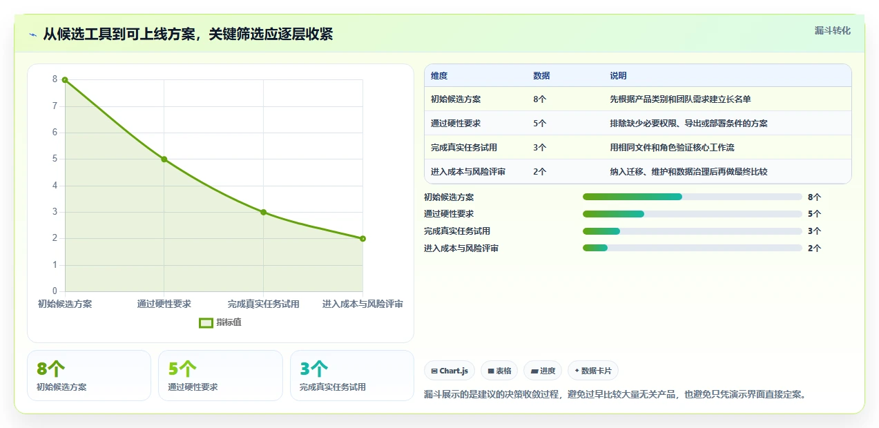Click the main title 从候选工具到可上线方案
Viewport: 879px width, 428px height.
pyautogui.click(x=188, y=34)
